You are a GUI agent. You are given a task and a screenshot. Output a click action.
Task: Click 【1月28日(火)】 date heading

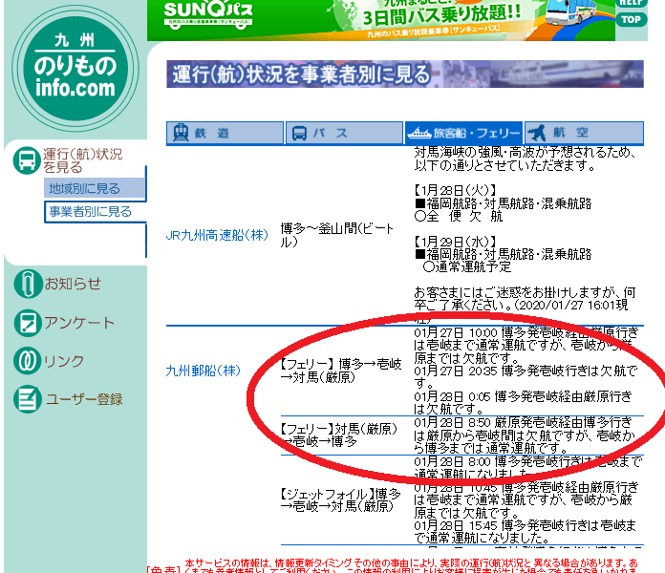pyautogui.click(x=455, y=190)
